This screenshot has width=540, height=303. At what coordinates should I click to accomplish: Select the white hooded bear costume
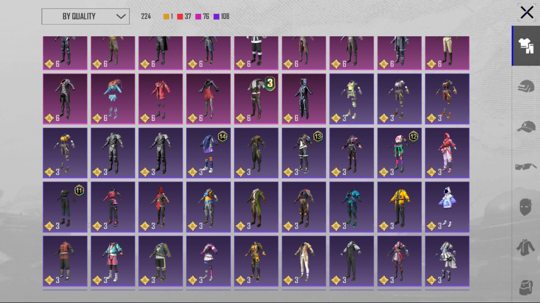tap(447, 207)
